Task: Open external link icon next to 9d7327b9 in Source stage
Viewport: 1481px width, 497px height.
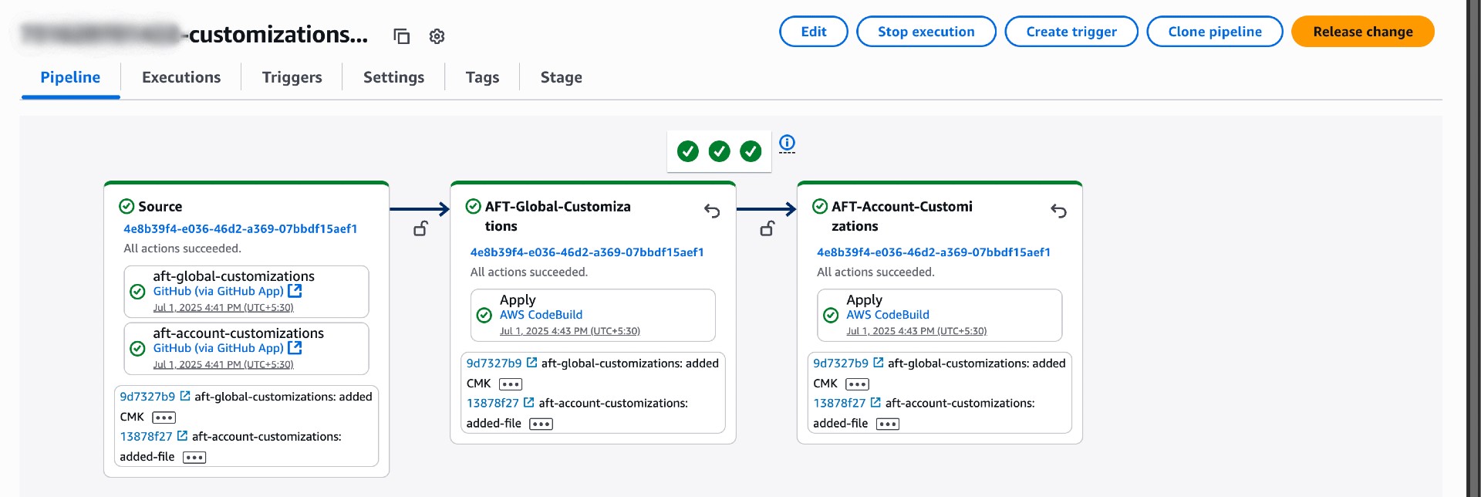Action: (185, 396)
